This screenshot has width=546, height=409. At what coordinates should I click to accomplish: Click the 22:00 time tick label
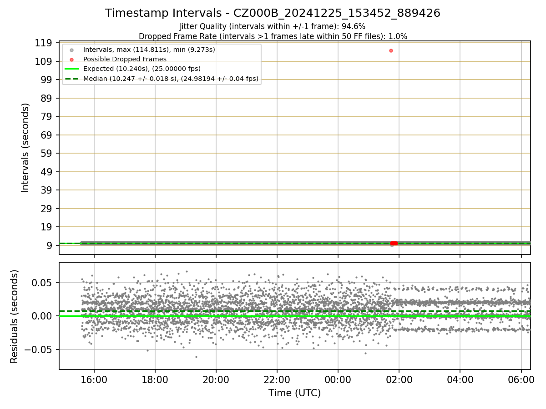(x=277, y=379)
